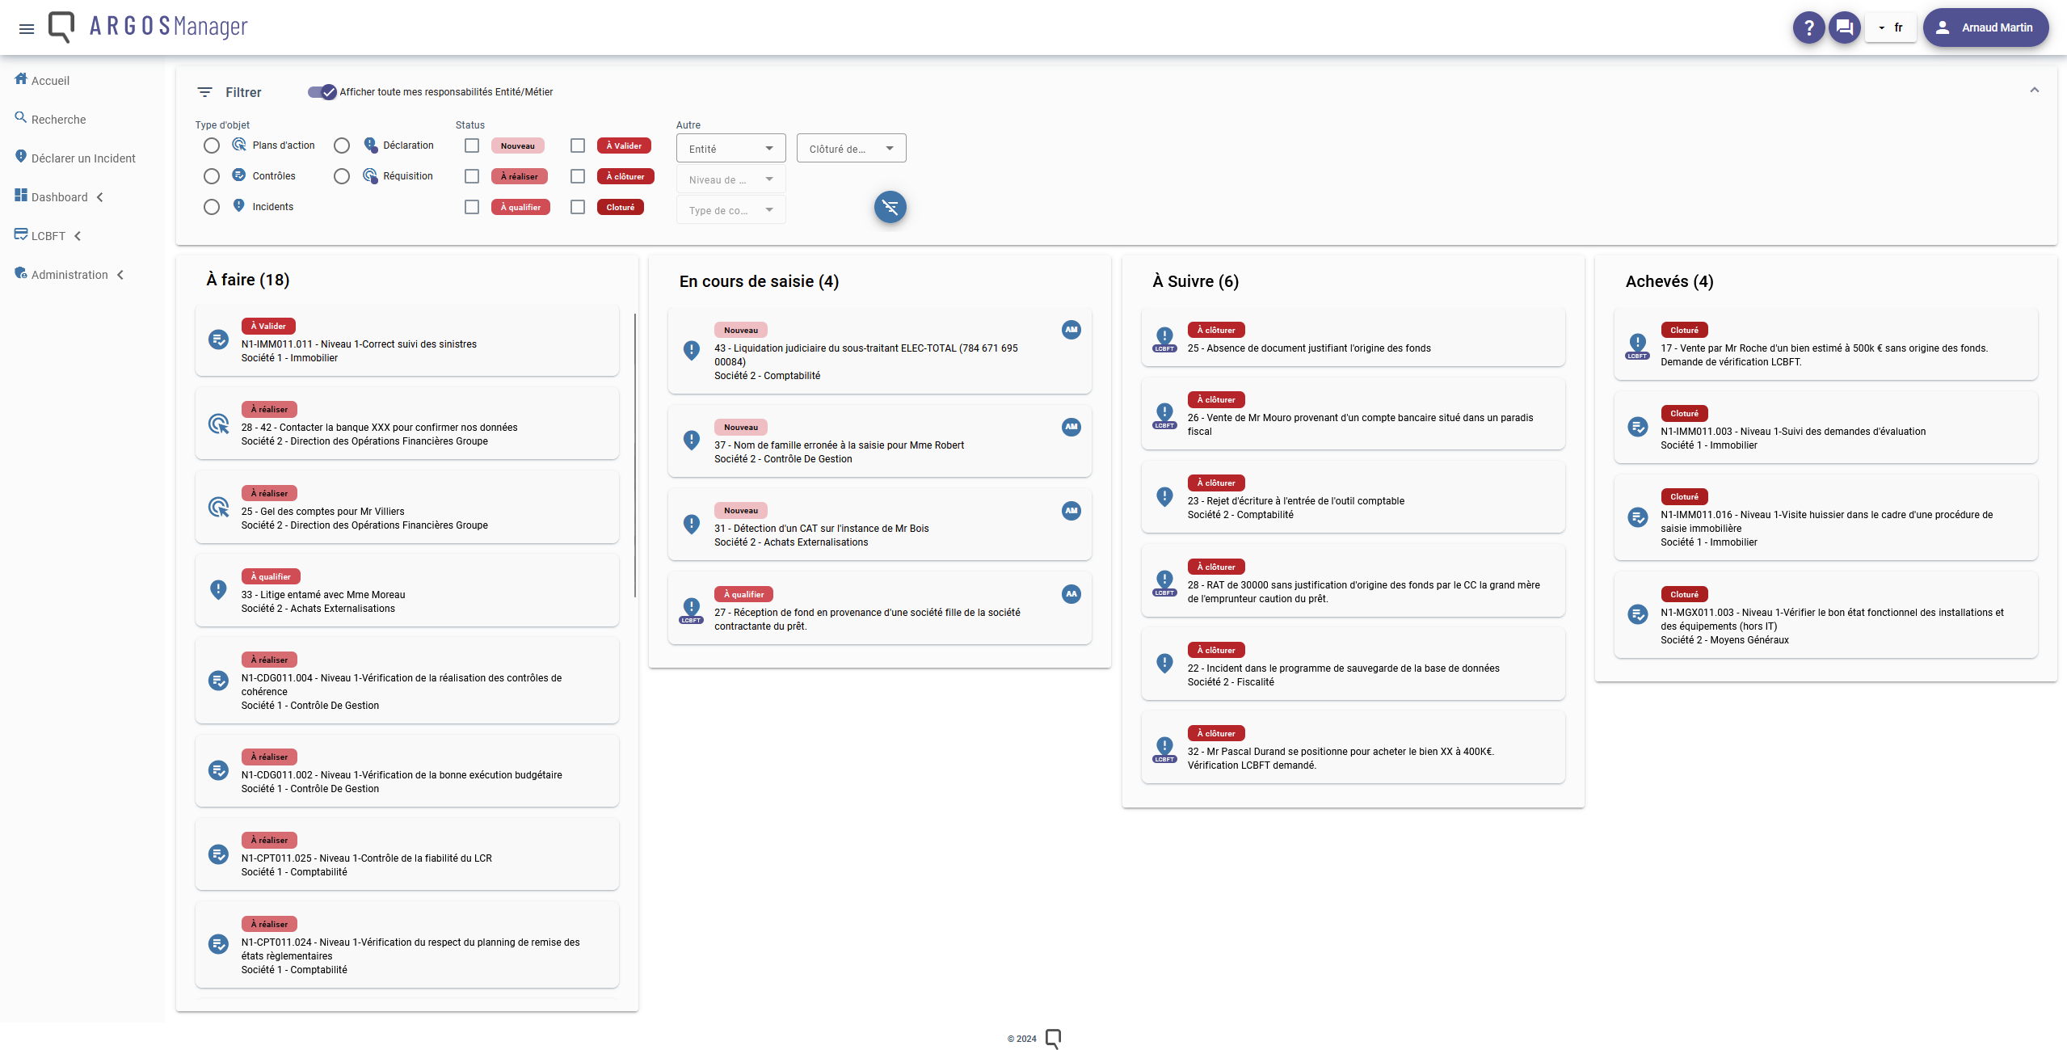Viewport: 2067px width, 1050px height.
Task: Open Administration in the sidebar
Action: point(69,275)
